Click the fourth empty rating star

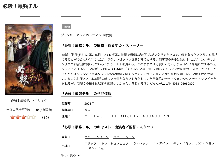[x=28, y=117]
